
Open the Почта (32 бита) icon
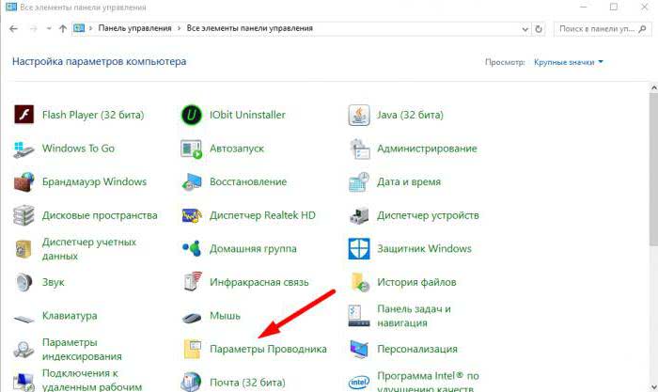coord(191,382)
